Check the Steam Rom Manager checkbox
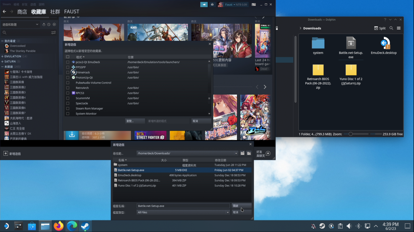 68,108
